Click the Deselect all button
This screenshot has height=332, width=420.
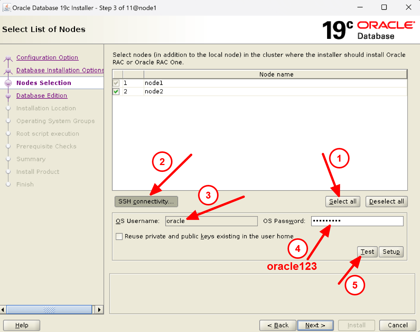386,202
